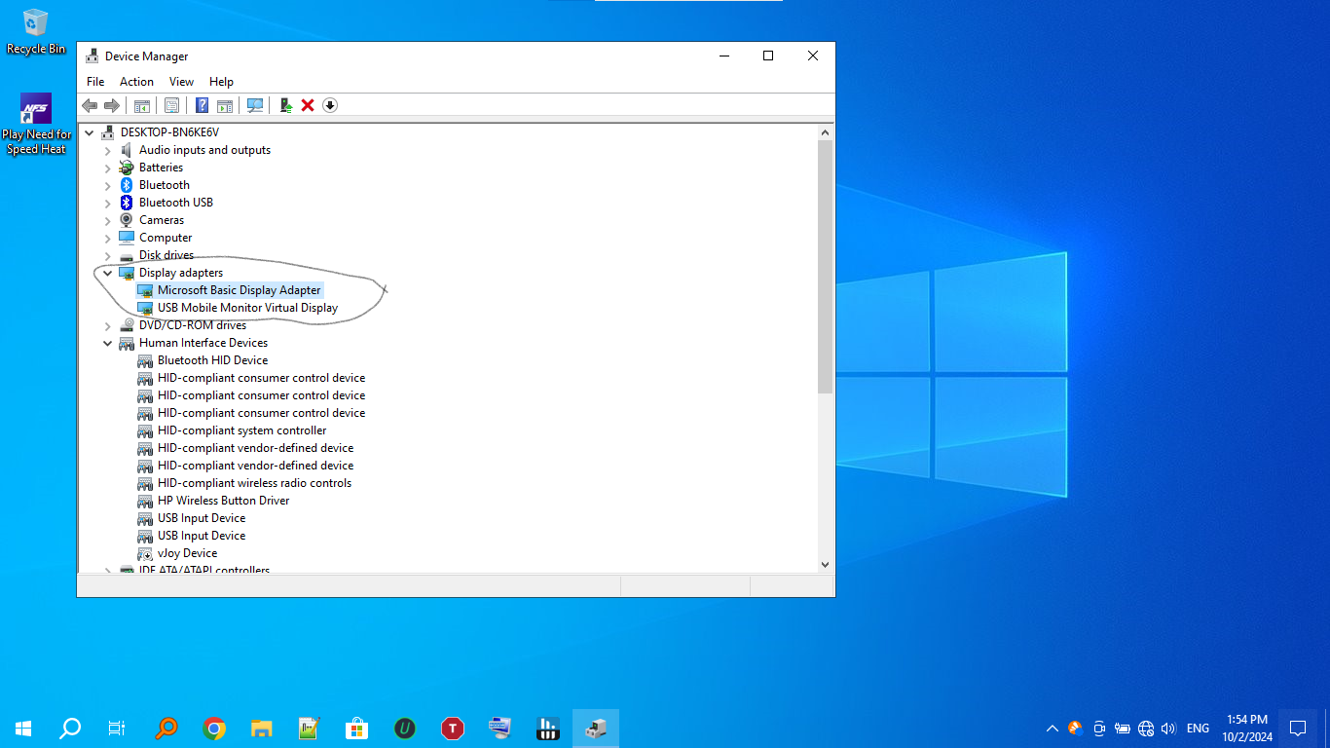Open the View menu

coord(181,81)
